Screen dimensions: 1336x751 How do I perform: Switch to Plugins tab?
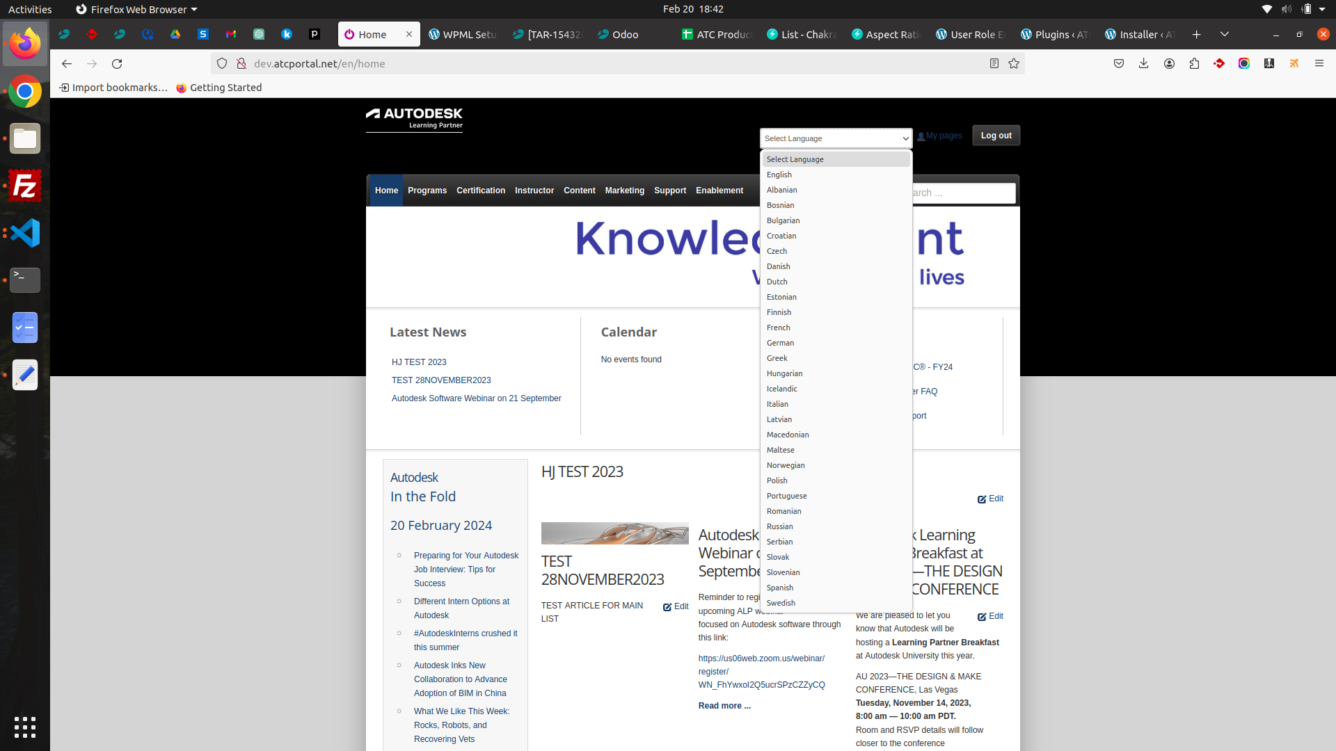coord(1055,34)
